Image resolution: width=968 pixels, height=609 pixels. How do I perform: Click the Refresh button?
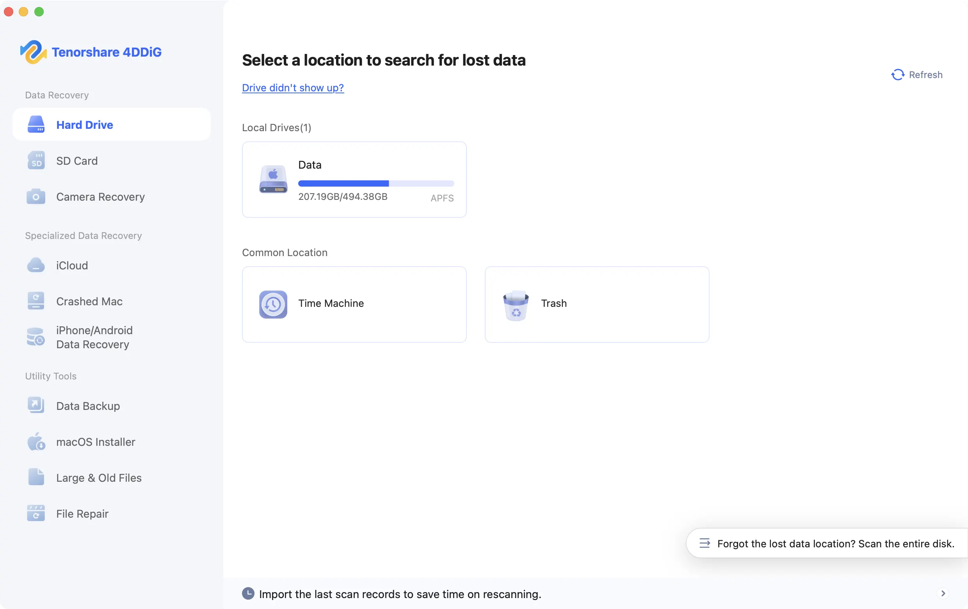pyautogui.click(x=916, y=75)
